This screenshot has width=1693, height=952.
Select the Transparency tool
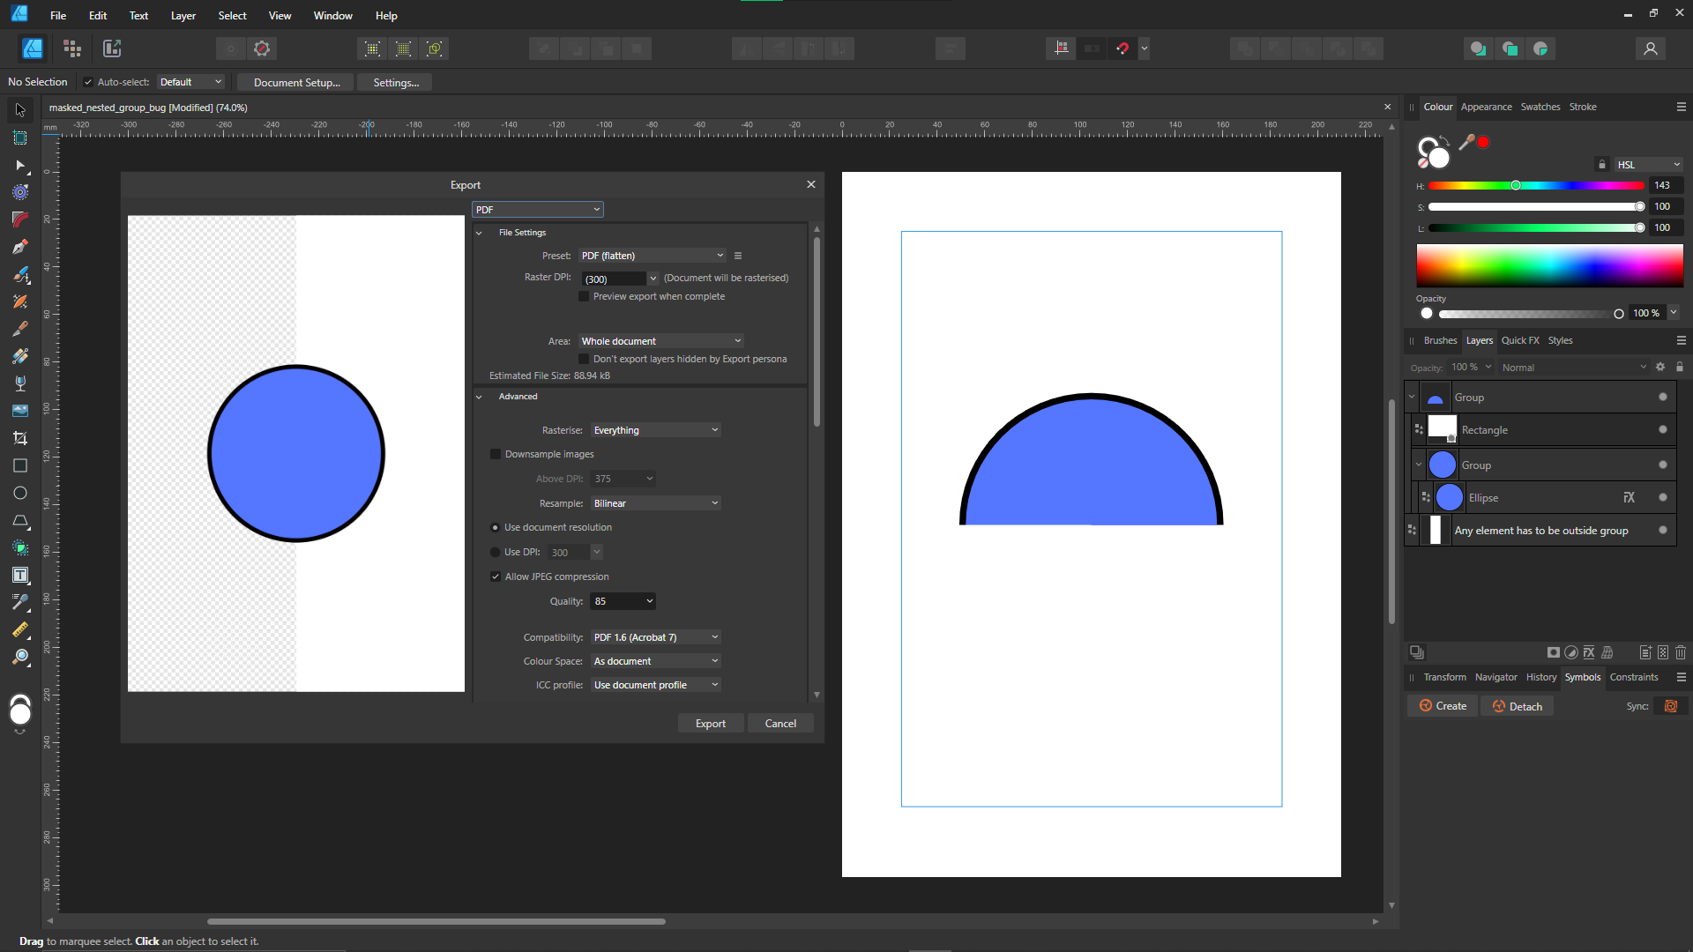point(19,383)
